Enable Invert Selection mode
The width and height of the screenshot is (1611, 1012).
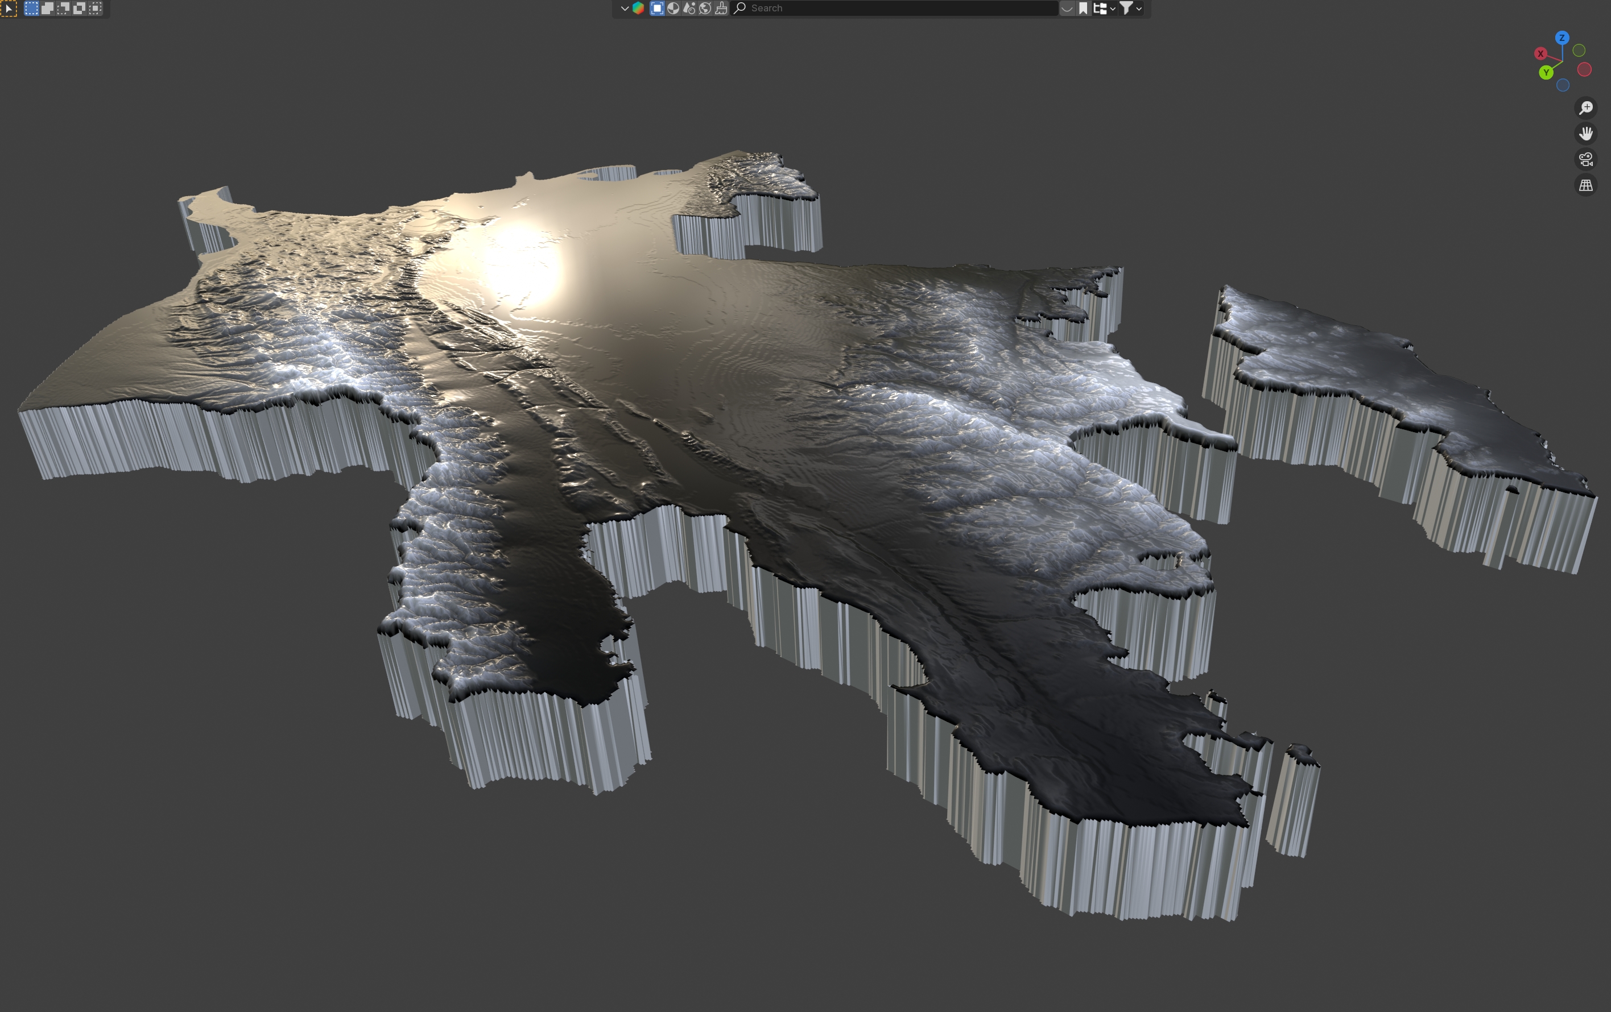(x=79, y=8)
